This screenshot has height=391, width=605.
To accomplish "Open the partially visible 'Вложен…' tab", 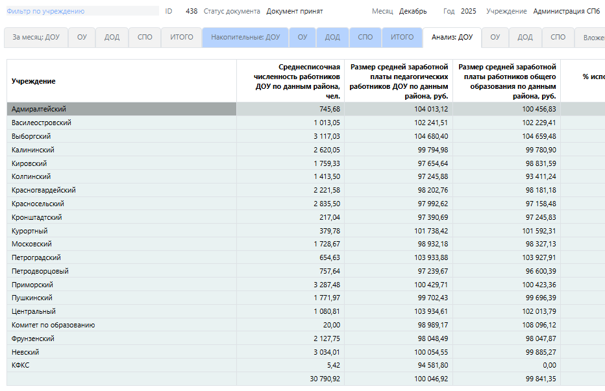I will click(592, 38).
